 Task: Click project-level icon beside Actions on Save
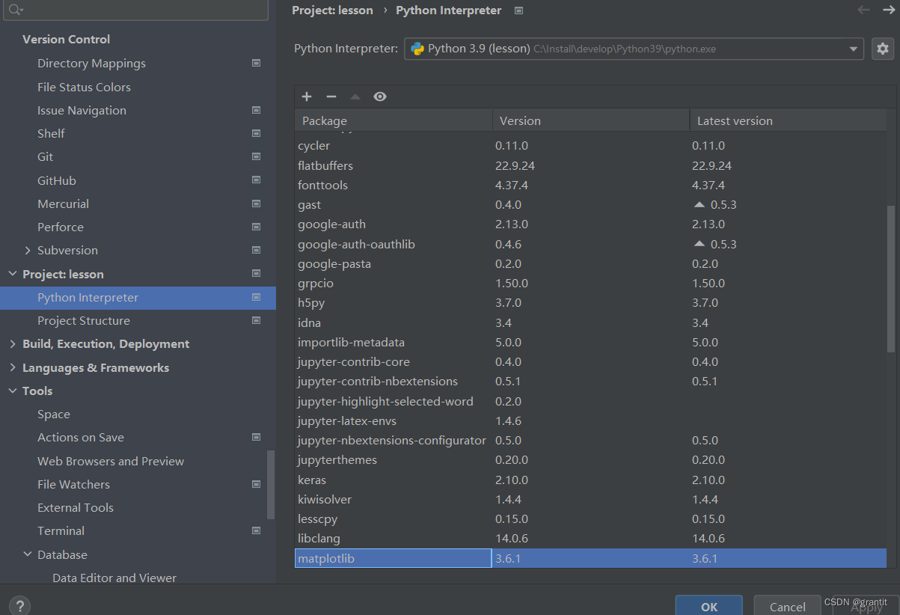click(257, 437)
